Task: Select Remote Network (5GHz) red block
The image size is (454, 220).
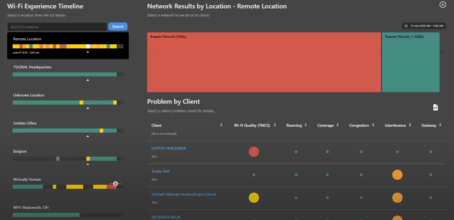Action: 264,62
